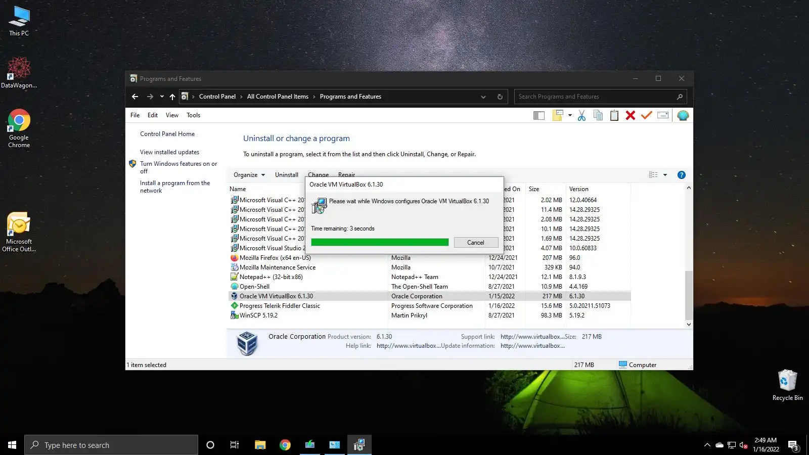Refresh the Programs and Features list
The image size is (809, 455).
click(500, 97)
